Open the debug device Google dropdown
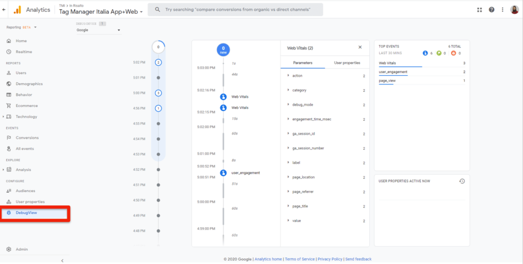This screenshot has width=523, height=264. (x=99, y=30)
